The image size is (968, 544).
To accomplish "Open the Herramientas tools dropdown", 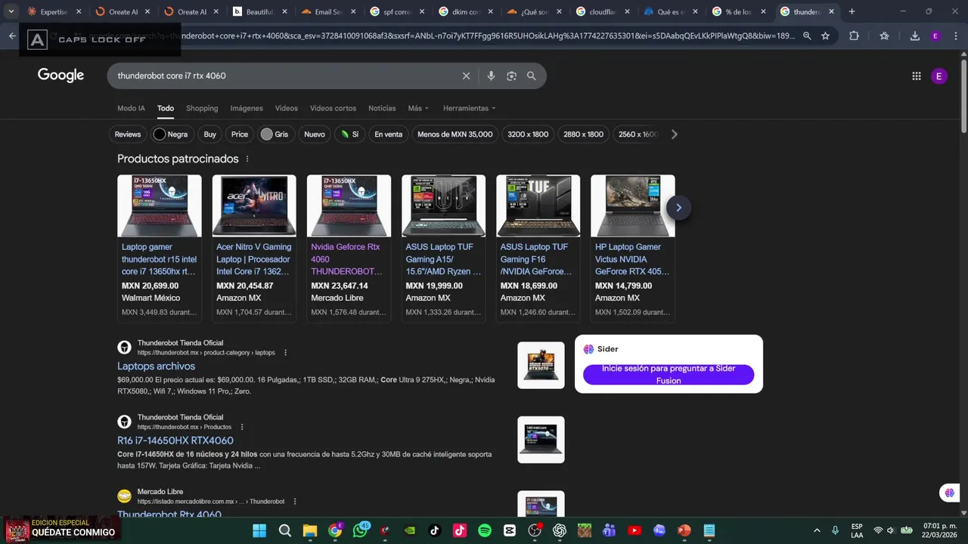I will pos(469,108).
